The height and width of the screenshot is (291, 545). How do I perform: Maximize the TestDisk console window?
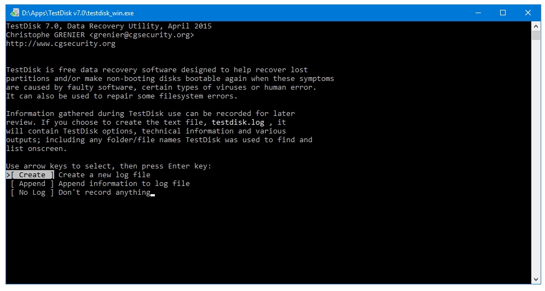click(x=503, y=13)
